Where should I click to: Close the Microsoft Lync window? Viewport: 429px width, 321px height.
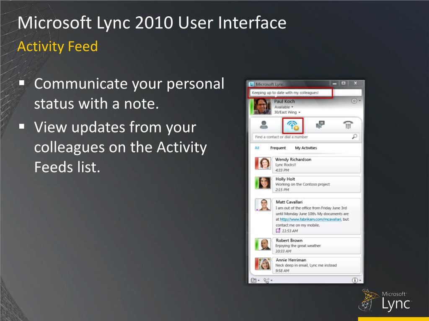point(355,83)
